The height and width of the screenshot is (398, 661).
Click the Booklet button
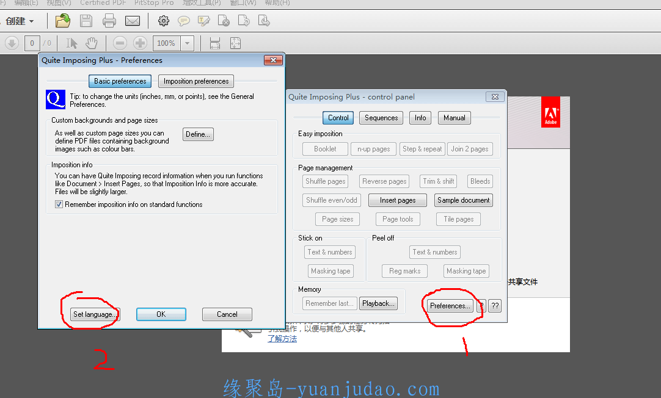325,149
